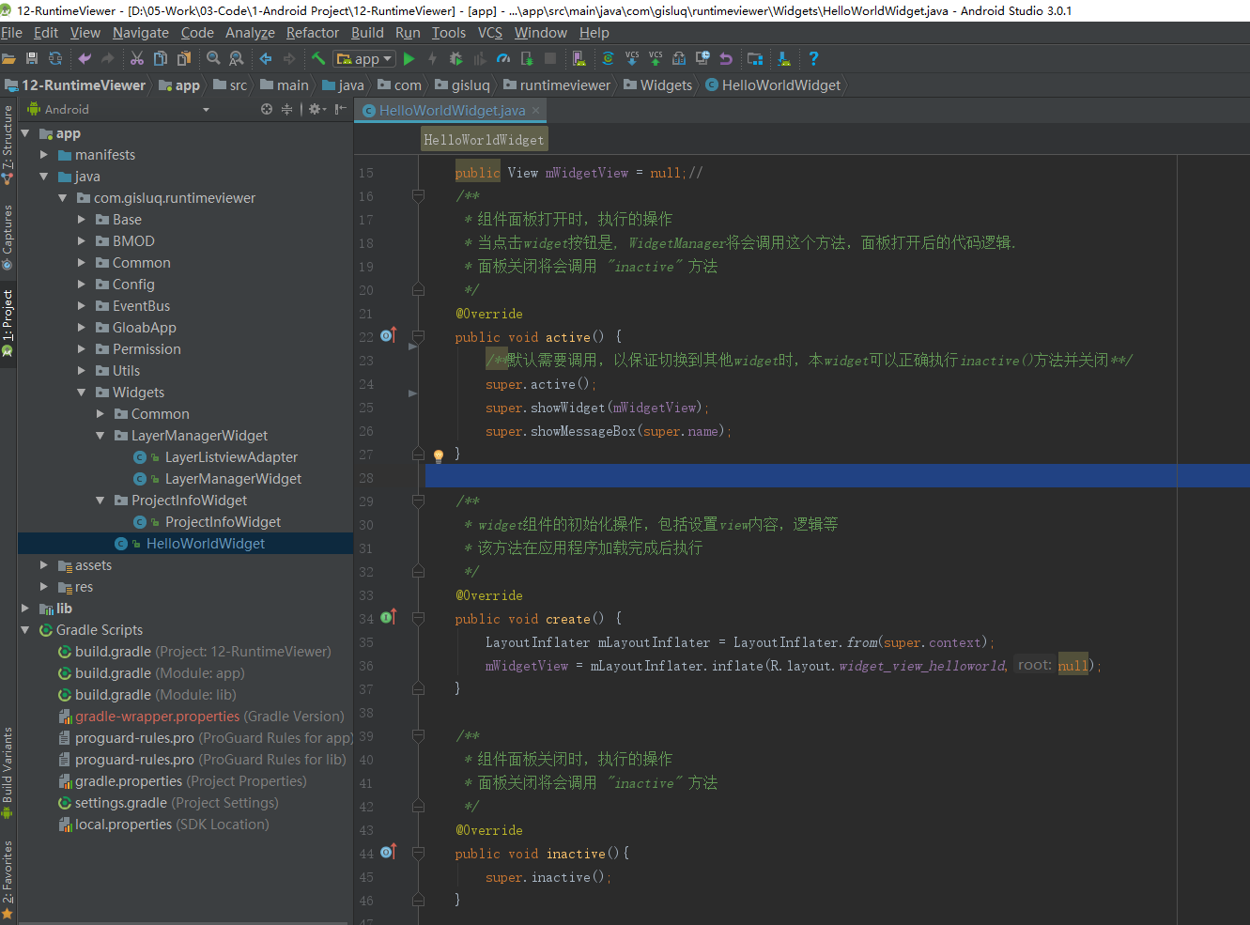Click the Cut scissors icon
This screenshot has height=925, width=1250.
coord(137,58)
